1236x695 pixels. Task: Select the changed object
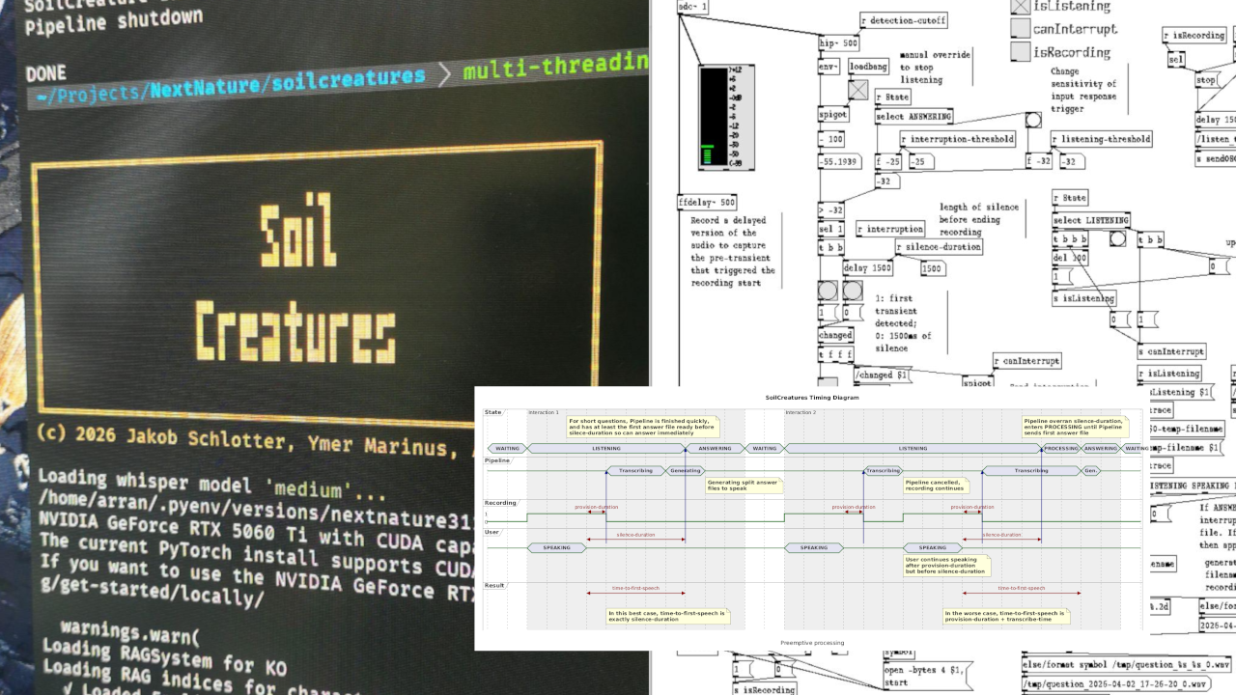coord(835,335)
